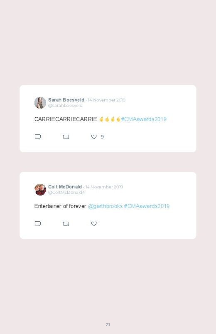Retweet Colt McDonald's Entertainer of forever tweet
Image resolution: width=216 pixels, height=334 pixels.
click(x=66, y=224)
